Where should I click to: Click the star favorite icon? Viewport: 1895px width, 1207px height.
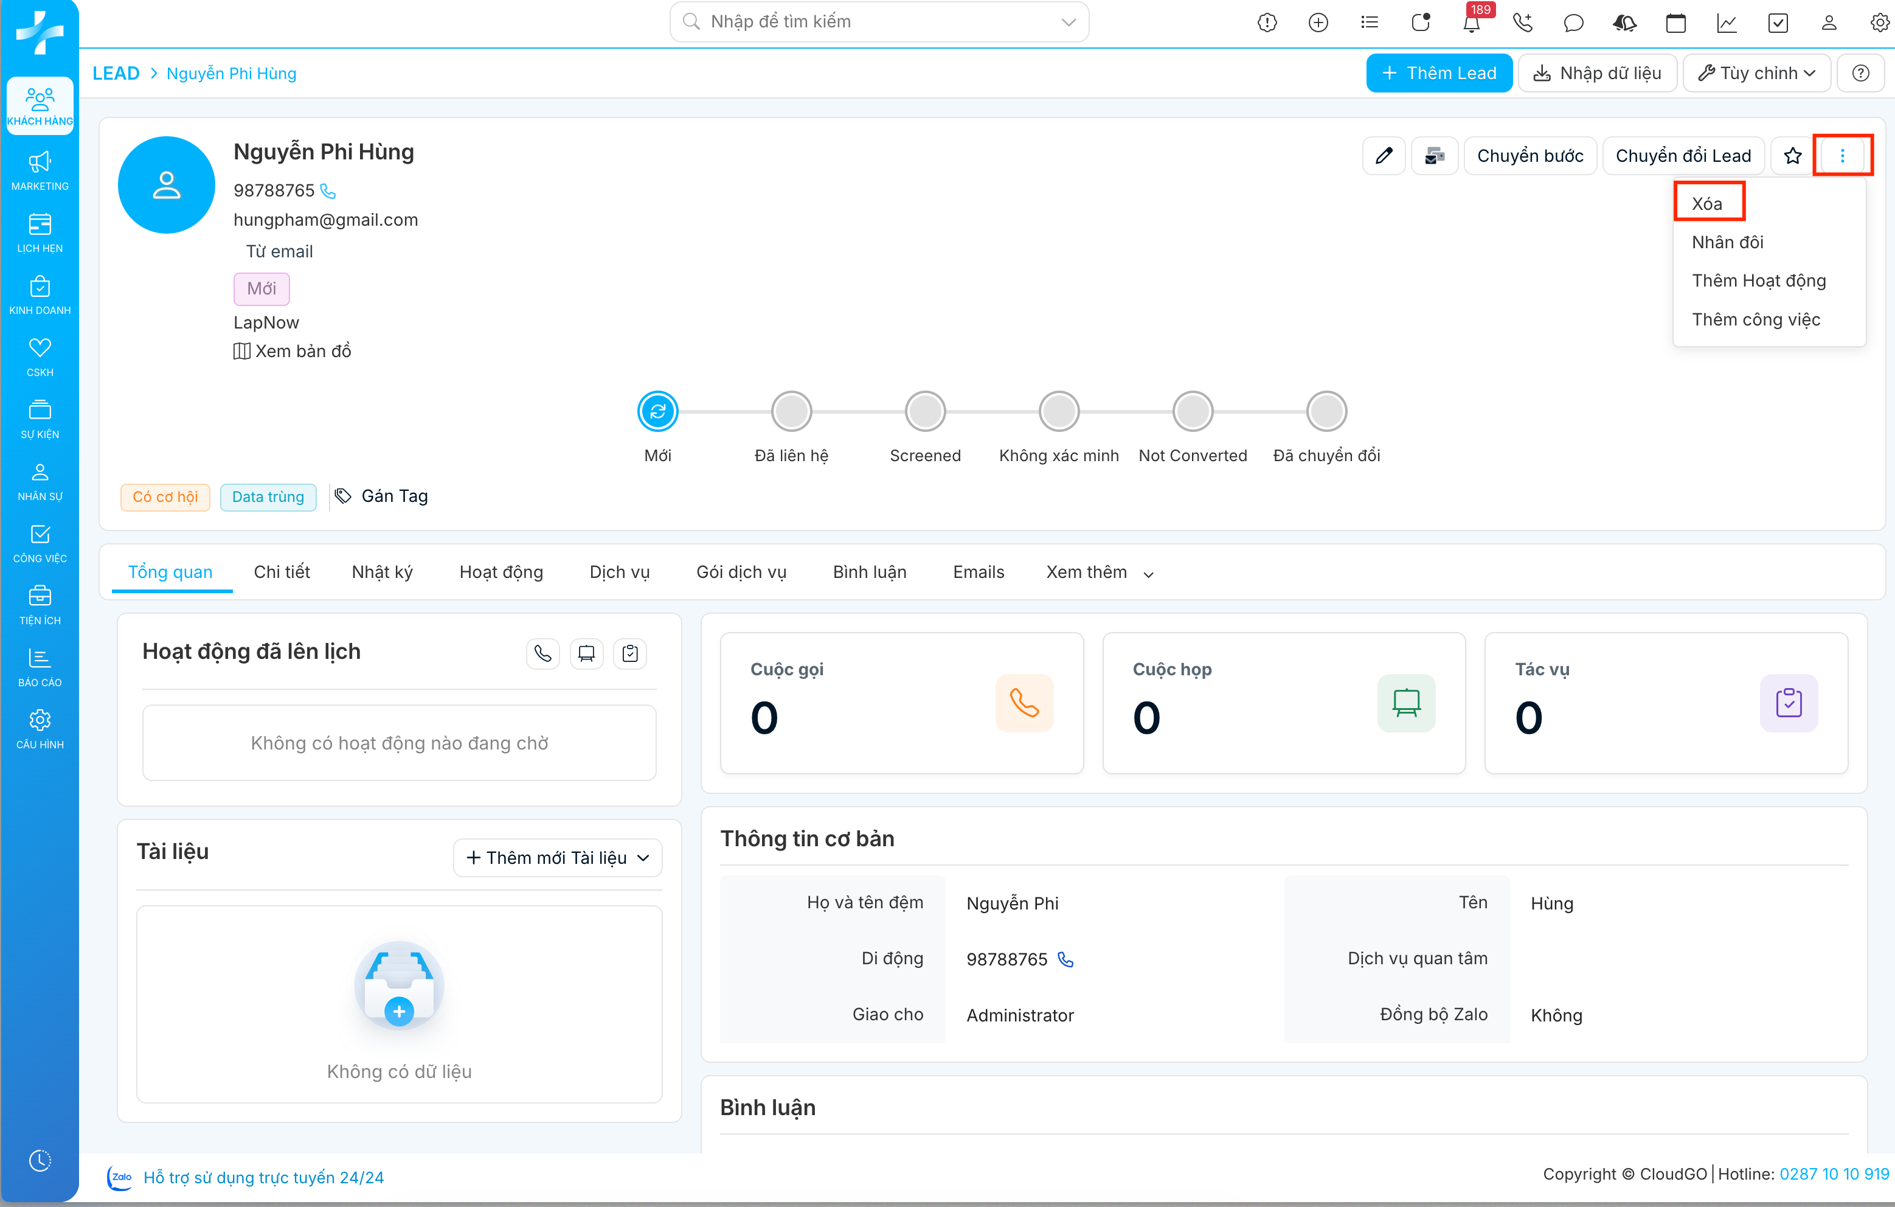coord(1792,156)
